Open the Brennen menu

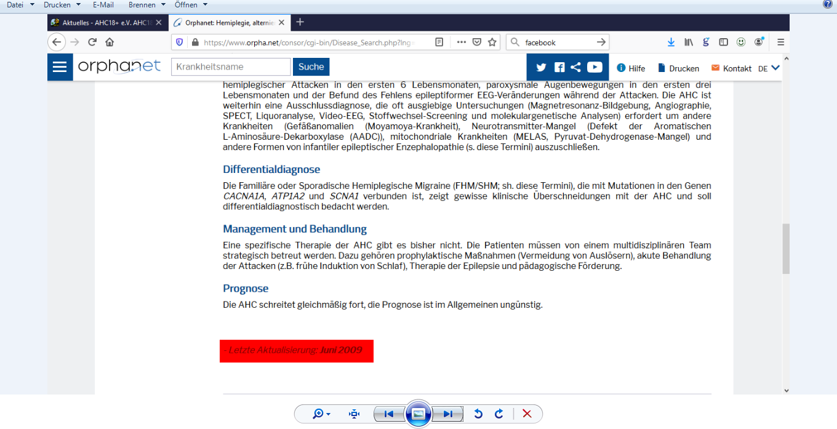tap(147, 5)
